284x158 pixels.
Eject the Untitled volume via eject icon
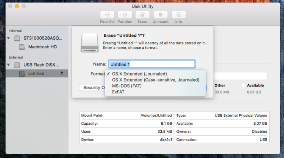[x=62, y=73]
